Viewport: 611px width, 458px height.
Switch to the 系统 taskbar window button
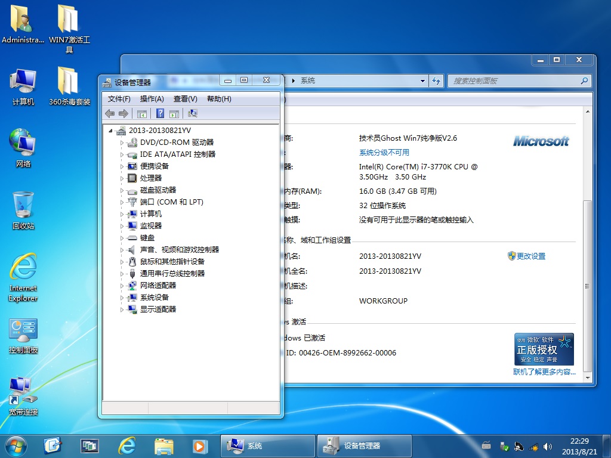[268, 446]
